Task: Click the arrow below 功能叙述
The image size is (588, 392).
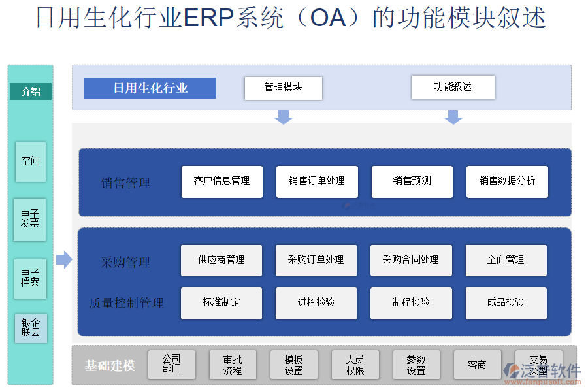Action: click(453, 117)
